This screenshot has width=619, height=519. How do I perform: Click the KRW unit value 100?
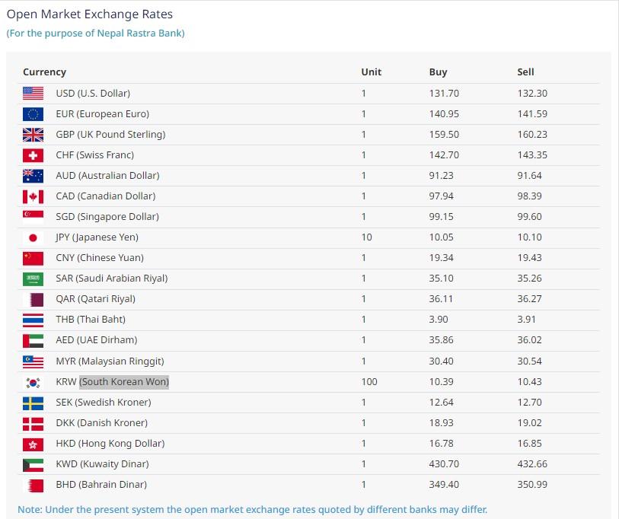[369, 382]
